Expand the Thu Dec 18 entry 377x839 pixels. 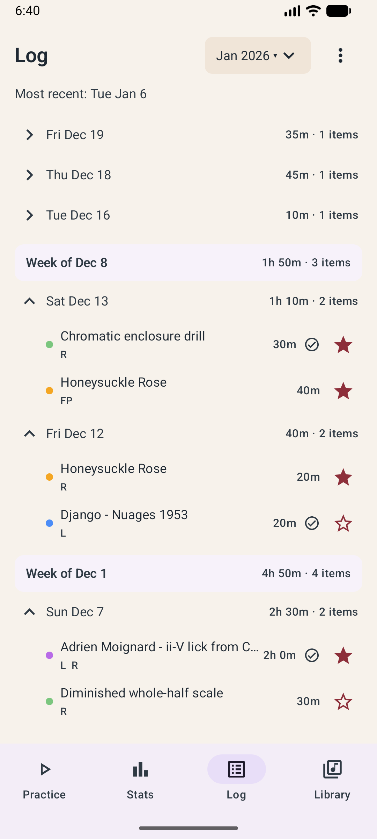click(30, 175)
